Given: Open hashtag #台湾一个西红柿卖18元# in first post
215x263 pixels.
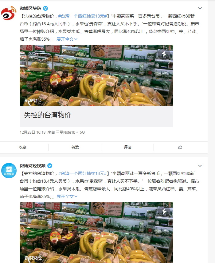Looking at the screenshot, I should (83, 16).
